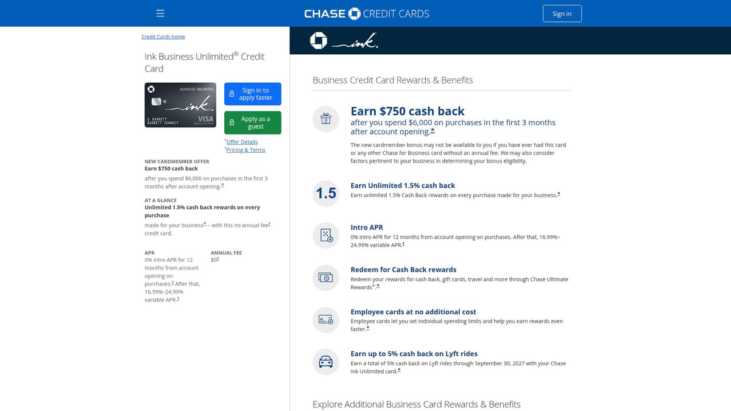Image resolution: width=731 pixels, height=411 pixels.
Task: Click the employee cards icon
Action: click(325, 320)
